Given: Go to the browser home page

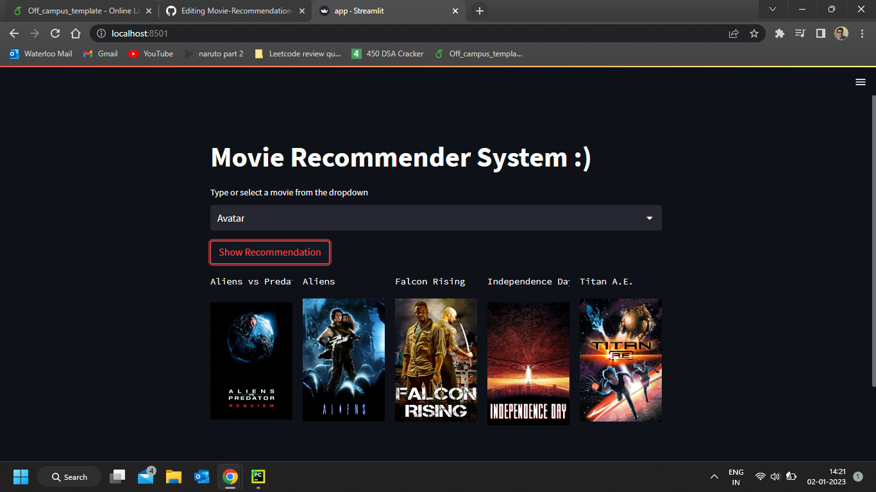Looking at the screenshot, I should coord(76,33).
